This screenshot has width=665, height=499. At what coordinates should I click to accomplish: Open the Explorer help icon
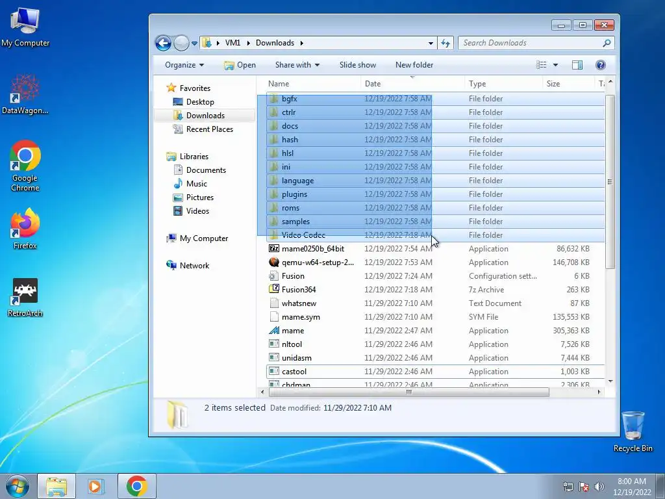click(601, 65)
